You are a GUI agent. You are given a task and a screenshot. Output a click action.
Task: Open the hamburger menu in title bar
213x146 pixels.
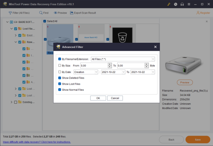pos(189,4)
